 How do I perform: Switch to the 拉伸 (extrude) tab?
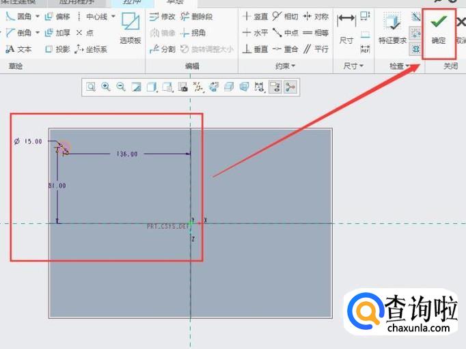(132, 2)
